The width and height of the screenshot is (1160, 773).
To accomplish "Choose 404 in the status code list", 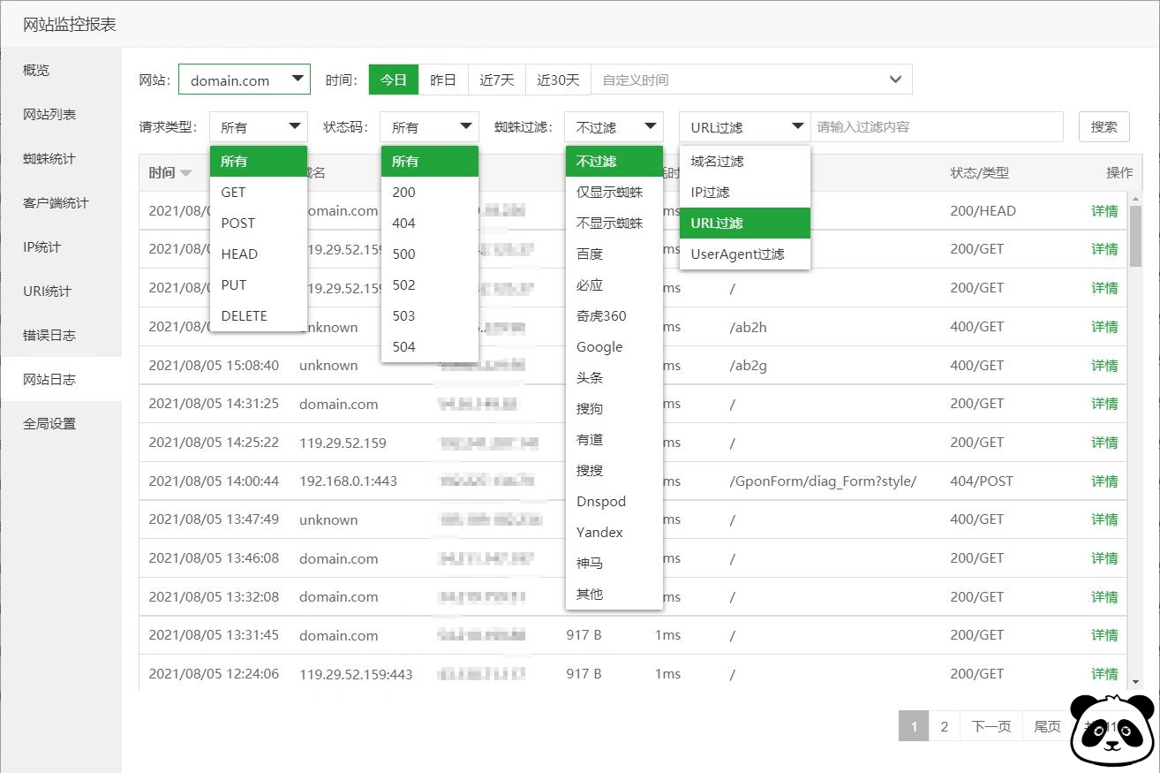I will pos(404,224).
